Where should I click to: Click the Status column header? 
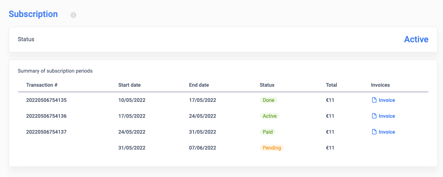pos(267,85)
